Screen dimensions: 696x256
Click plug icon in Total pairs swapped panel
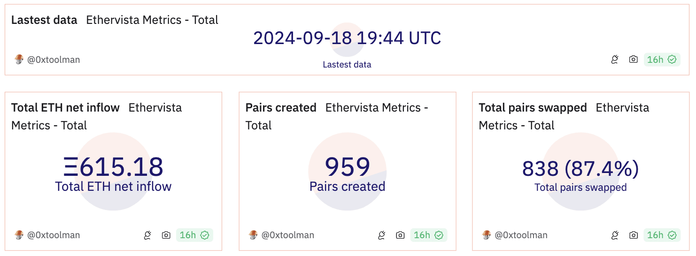[614, 235]
